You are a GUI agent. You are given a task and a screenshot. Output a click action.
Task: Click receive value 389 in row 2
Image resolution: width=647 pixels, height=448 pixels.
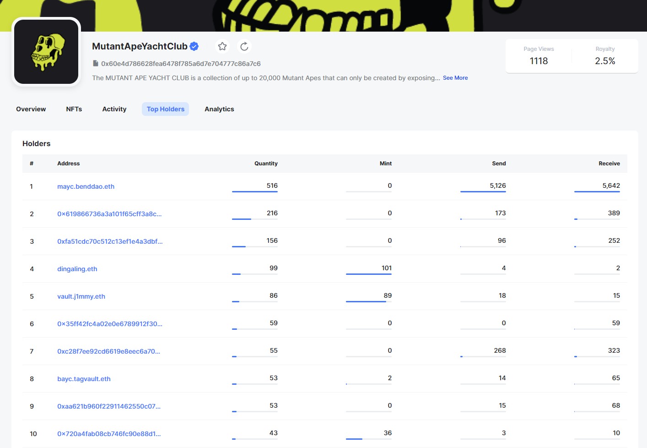tap(614, 213)
